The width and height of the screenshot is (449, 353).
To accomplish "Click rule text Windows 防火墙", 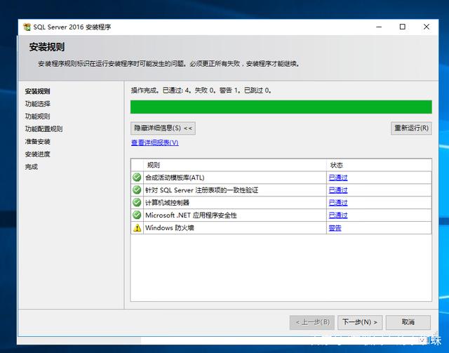I will coord(170,228).
